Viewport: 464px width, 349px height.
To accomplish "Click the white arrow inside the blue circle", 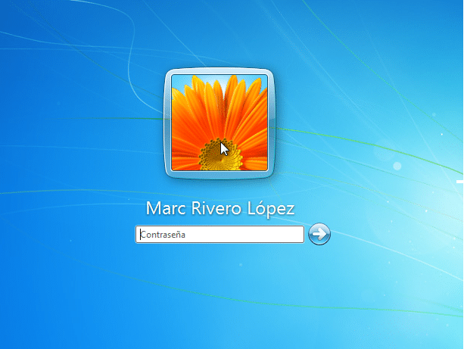I will coord(320,234).
